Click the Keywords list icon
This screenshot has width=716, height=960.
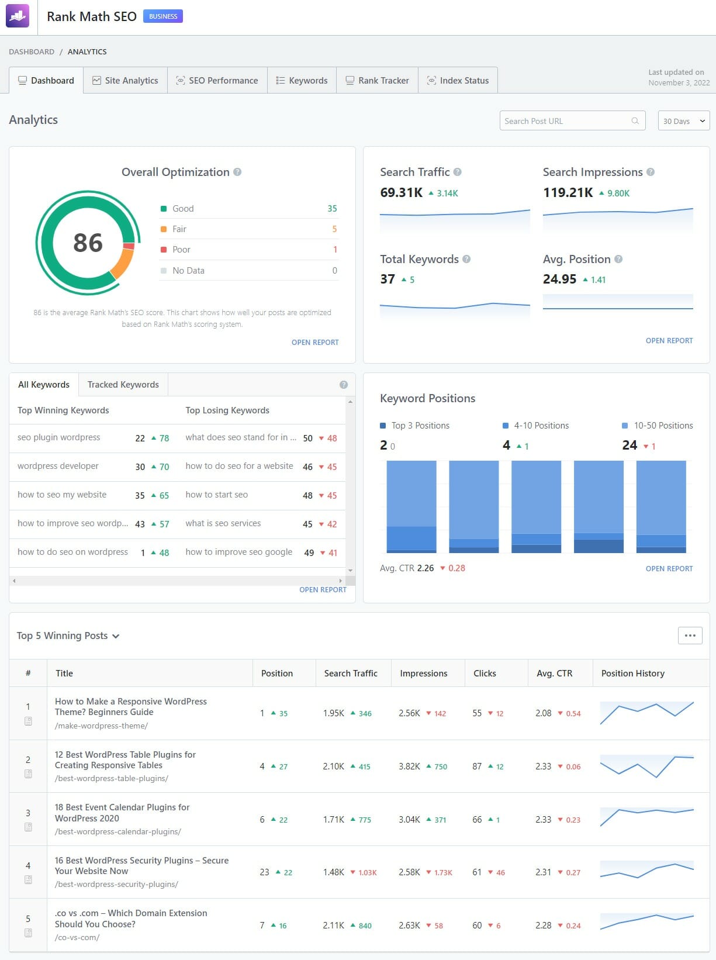(281, 81)
